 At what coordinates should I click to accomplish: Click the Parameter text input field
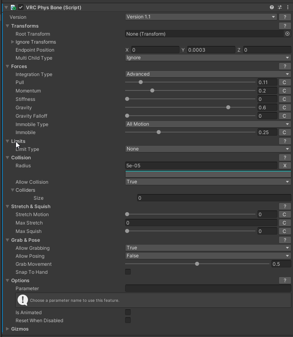208,289
